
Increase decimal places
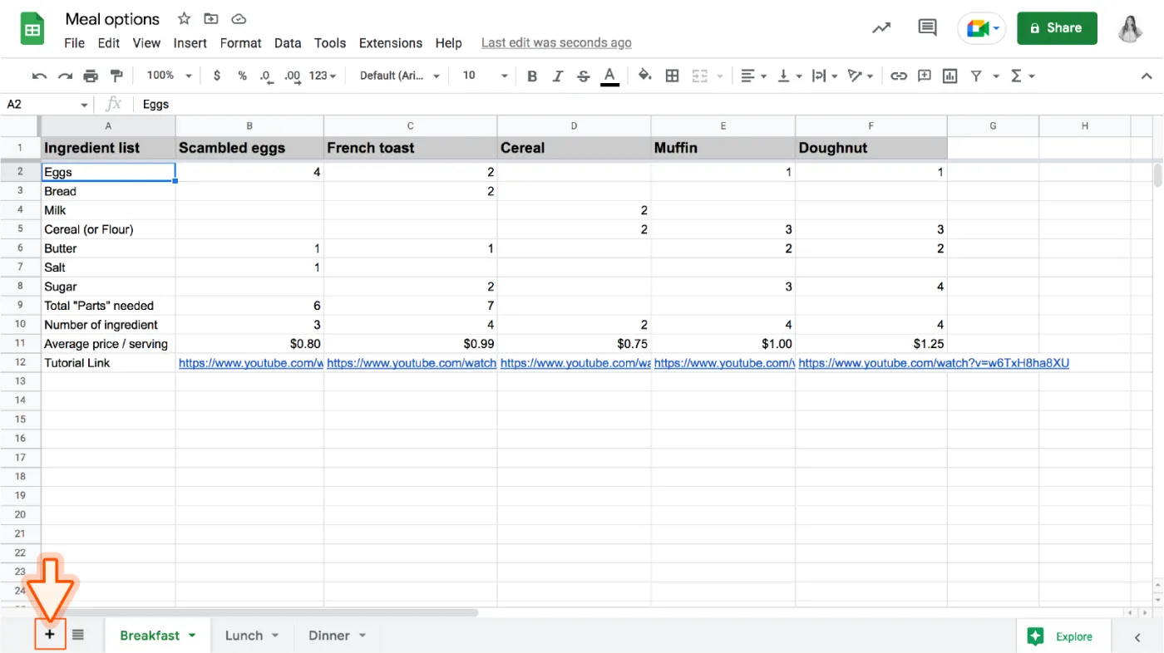[x=293, y=76]
